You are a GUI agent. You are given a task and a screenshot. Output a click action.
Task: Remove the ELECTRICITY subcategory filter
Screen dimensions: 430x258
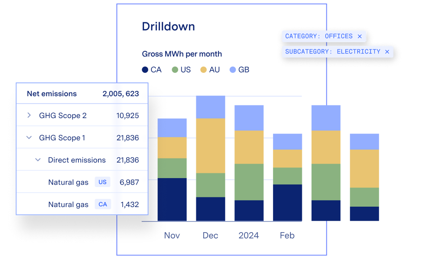(x=387, y=52)
